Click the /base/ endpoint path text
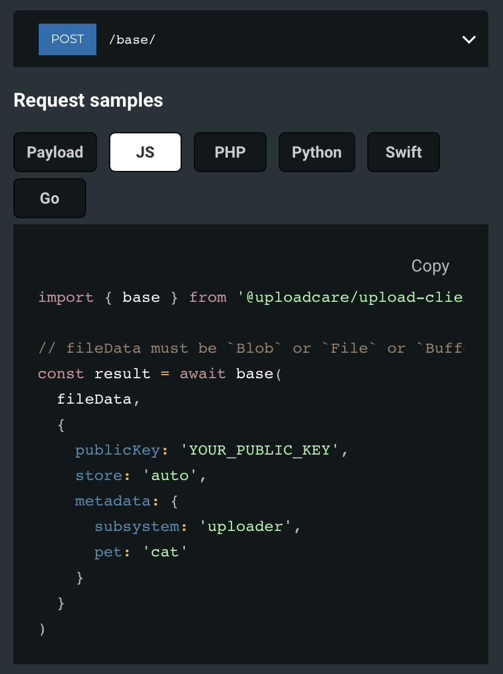This screenshot has width=503, height=674. [132, 39]
